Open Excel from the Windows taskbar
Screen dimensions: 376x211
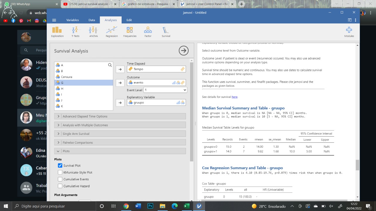[x=186, y=206]
